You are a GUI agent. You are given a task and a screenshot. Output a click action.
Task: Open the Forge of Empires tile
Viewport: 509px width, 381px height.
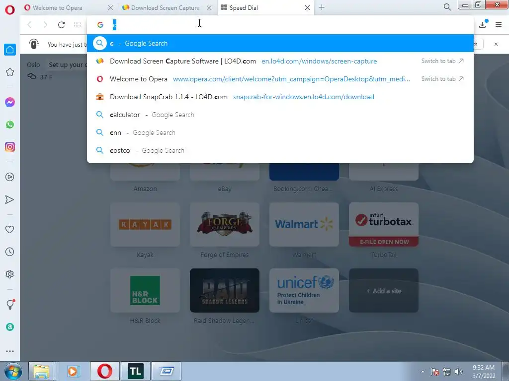point(225,225)
